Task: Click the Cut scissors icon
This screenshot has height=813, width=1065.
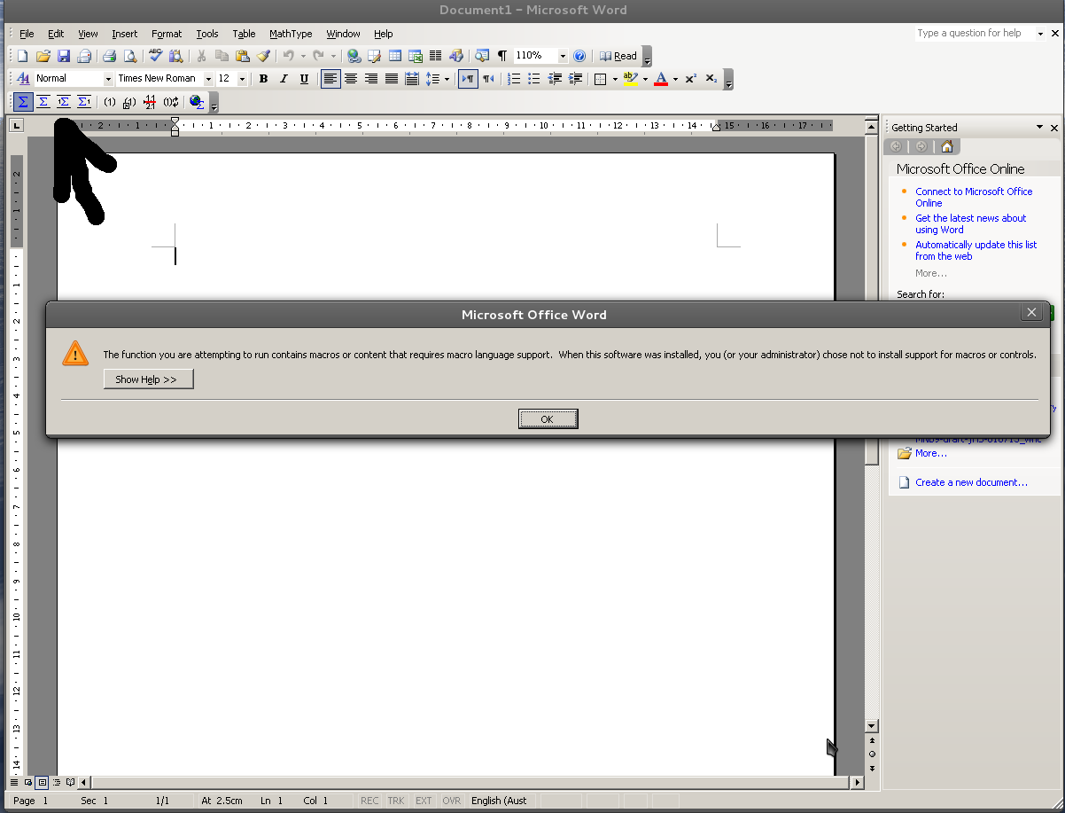Action: tap(202, 56)
